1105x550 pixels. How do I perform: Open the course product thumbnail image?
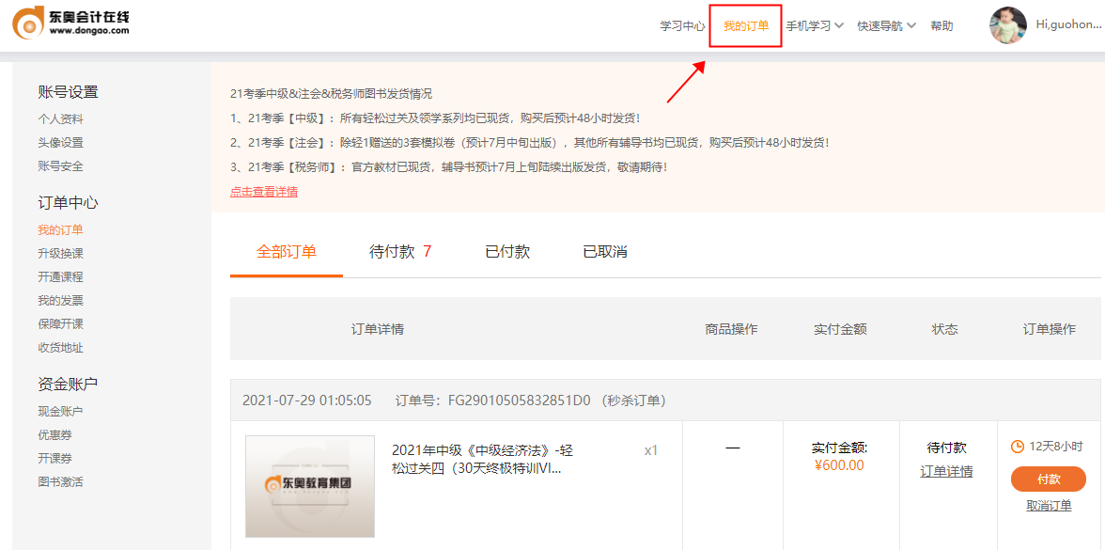pyautogui.click(x=309, y=486)
